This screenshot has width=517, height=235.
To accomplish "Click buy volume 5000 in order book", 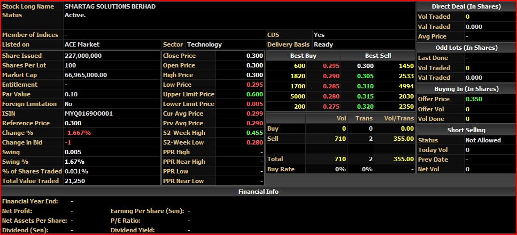I will click(297, 96).
